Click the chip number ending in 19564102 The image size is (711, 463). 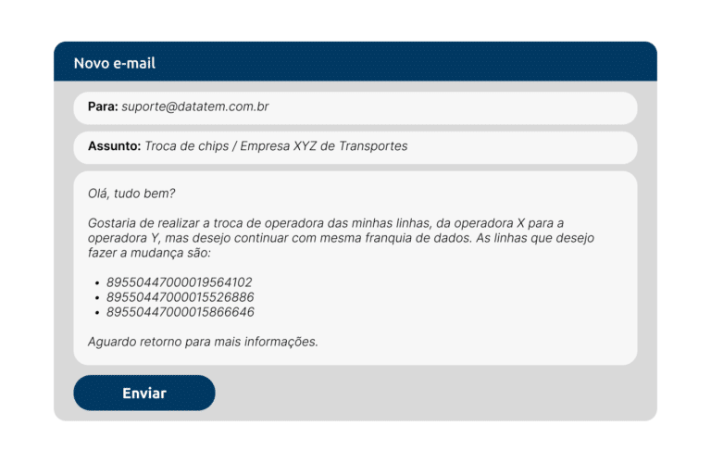[x=179, y=282]
